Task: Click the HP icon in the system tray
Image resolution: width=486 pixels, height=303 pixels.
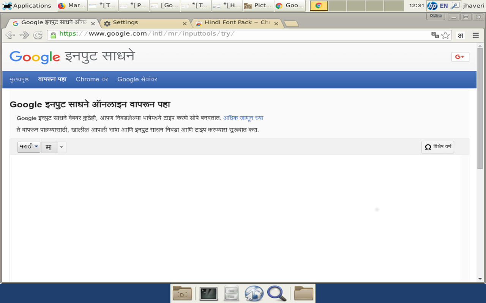Action: 432,6
